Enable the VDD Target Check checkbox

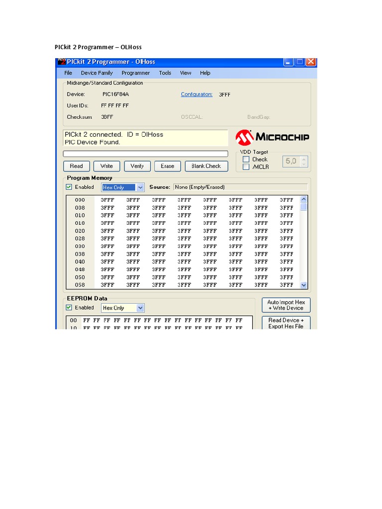point(246,160)
